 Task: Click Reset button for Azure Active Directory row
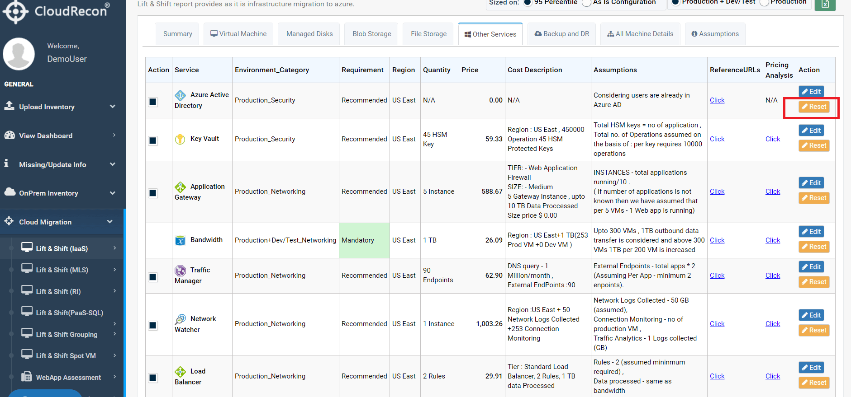pyautogui.click(x=814, y=107)
